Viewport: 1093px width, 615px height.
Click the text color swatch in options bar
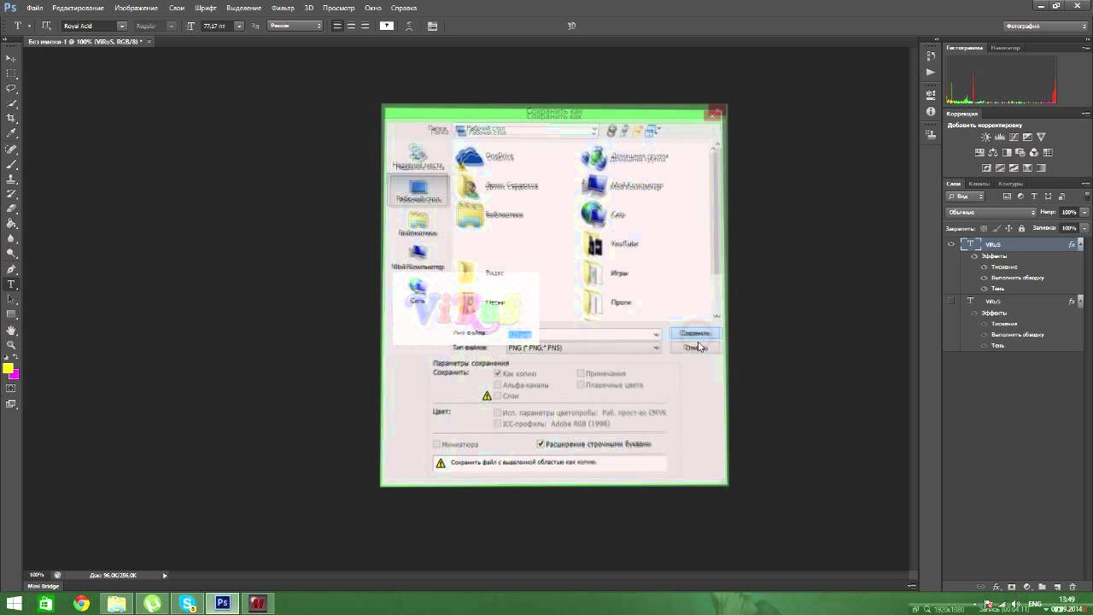(x=387, y=26)
